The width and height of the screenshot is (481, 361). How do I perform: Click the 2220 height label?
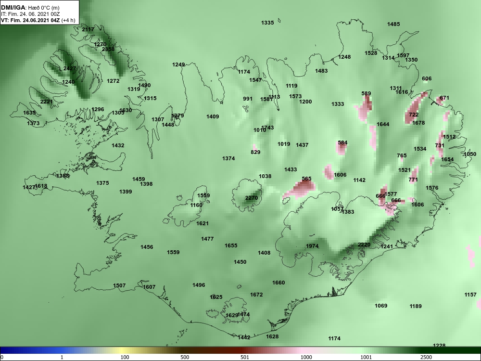pyautogui.click(x=364, y=245)
